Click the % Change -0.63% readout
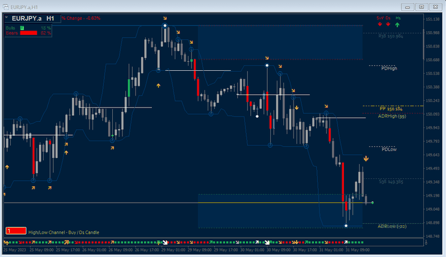The image size is (446, 257). click(x=81, y=18)
